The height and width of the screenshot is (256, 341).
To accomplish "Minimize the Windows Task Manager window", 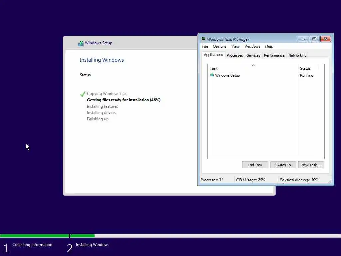I will [x=303, y=39].
